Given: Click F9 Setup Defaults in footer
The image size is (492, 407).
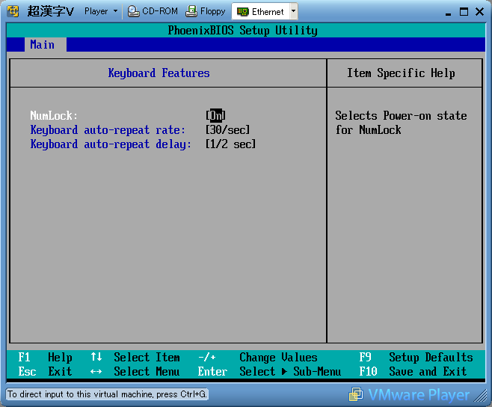Looking at the screenshot, I should [416, 357].
